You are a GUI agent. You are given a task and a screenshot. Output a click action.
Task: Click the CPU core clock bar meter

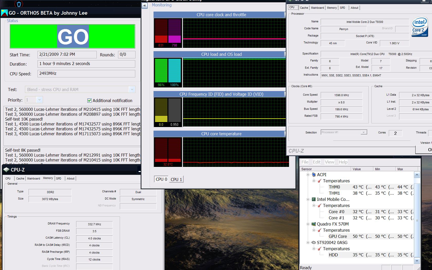point(168,33)
